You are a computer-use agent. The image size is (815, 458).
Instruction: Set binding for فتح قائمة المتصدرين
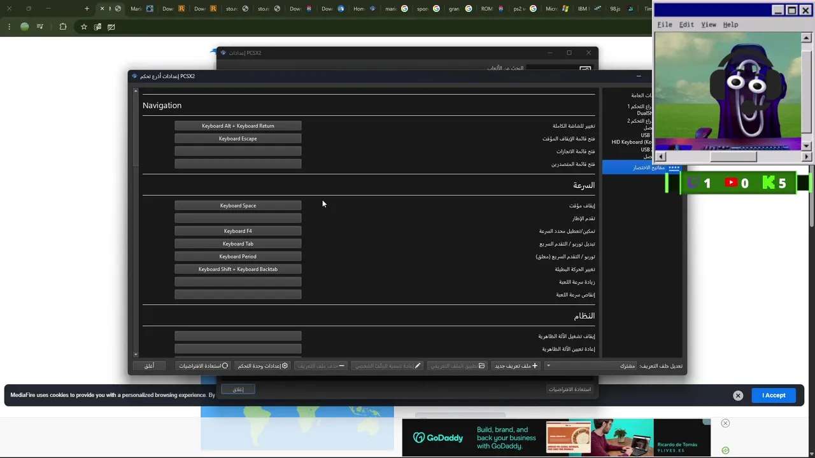pyautogui.click(x=238, y=164)
